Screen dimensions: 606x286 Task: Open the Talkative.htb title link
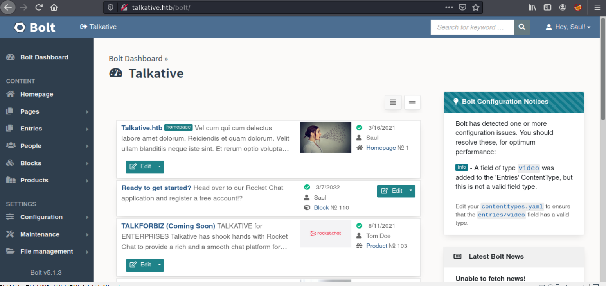click(x=142, y=128)
